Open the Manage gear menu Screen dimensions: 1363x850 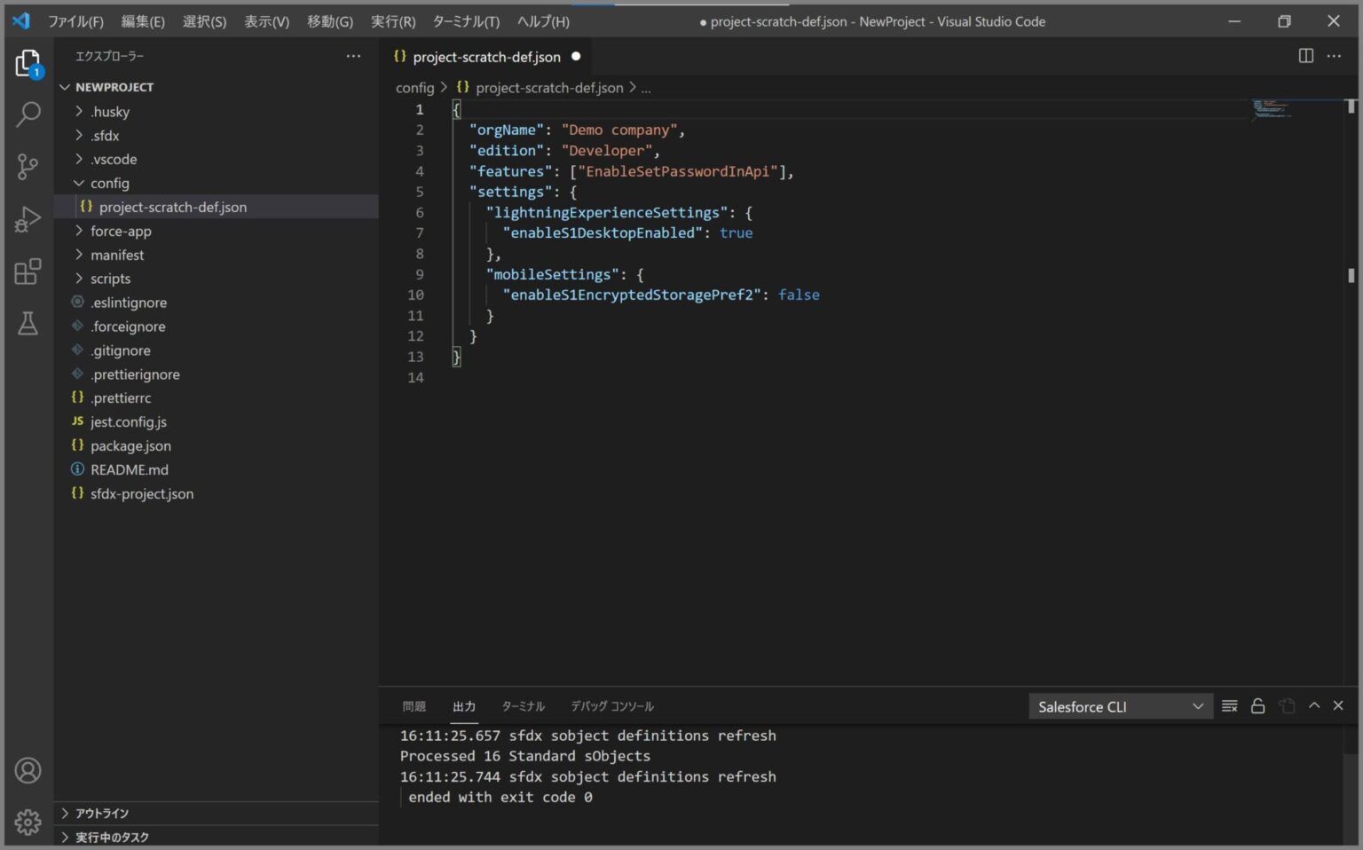[x=28, y=822]
